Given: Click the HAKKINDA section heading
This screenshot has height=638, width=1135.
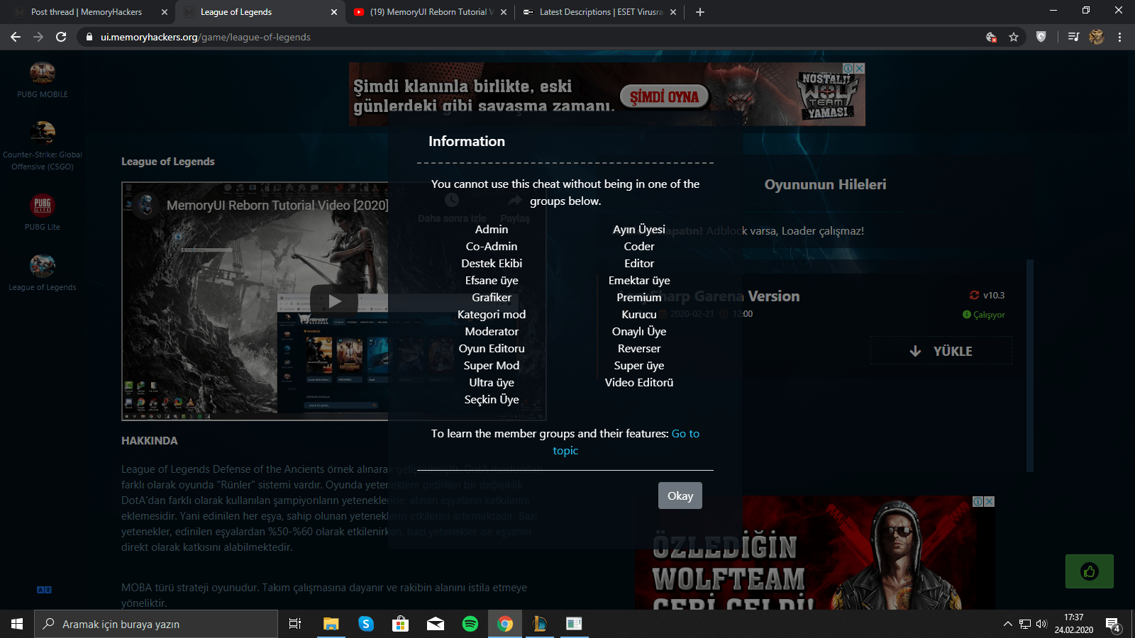Looking at the screenshot, I should 150,441.
